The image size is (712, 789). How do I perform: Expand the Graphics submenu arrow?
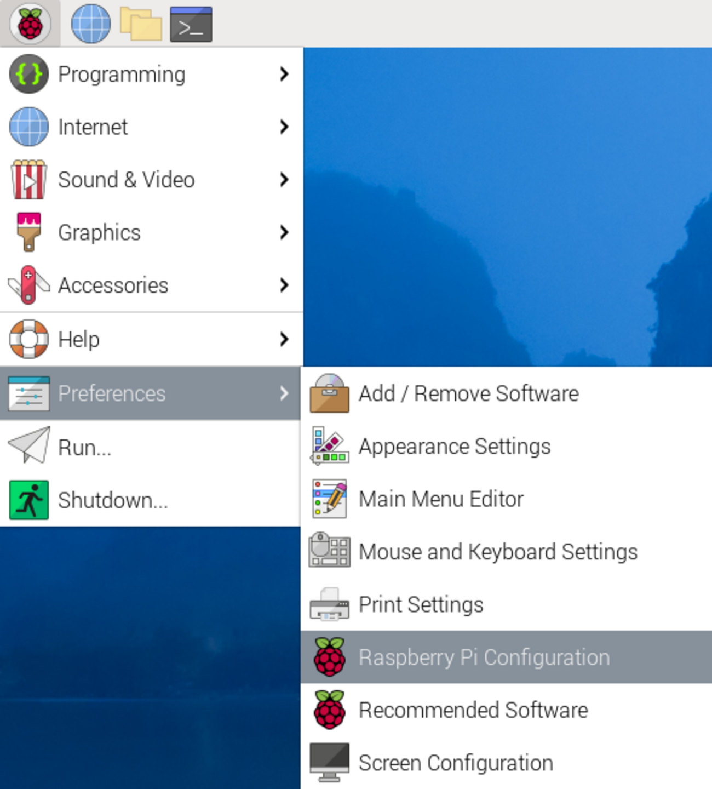pyautogui.click(x=284, y=232)
